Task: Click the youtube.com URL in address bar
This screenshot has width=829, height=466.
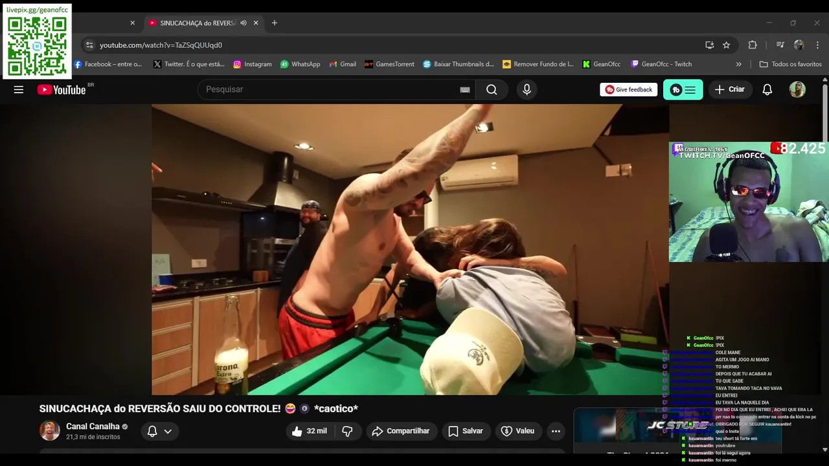Action: 161,45
